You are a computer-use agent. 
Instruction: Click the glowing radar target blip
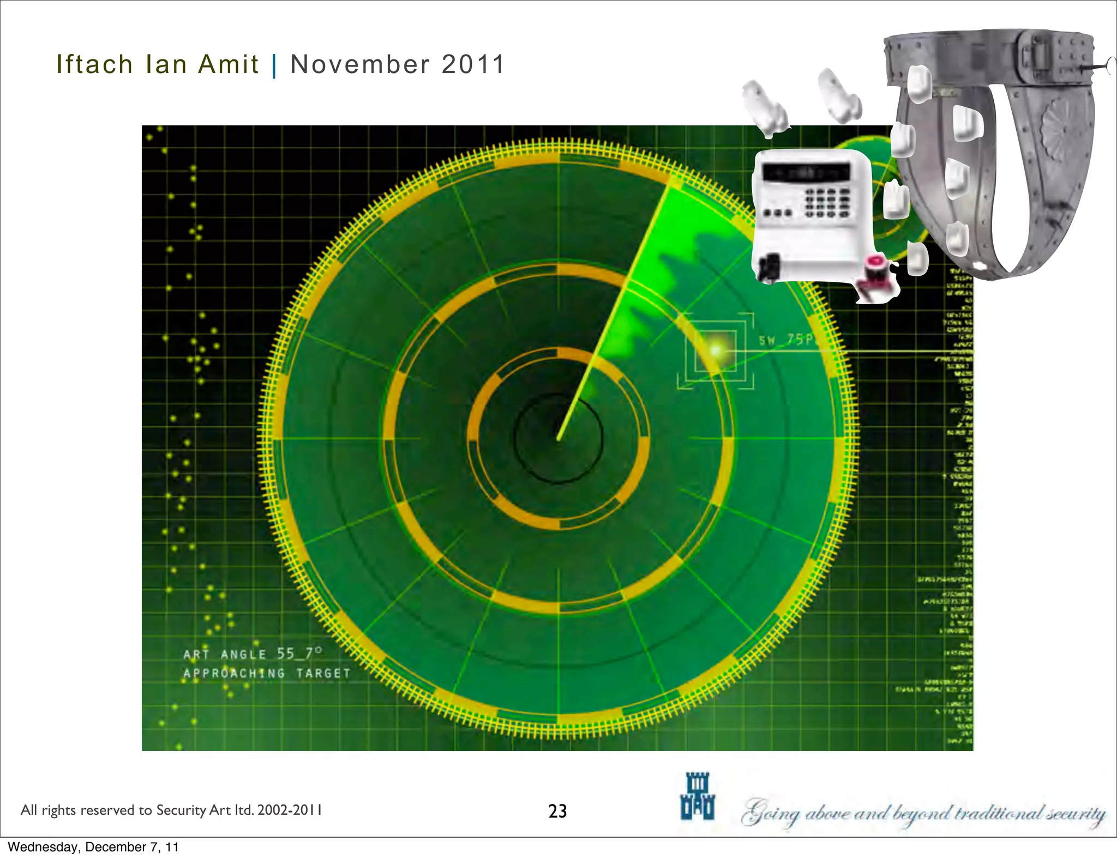point(716,350)
